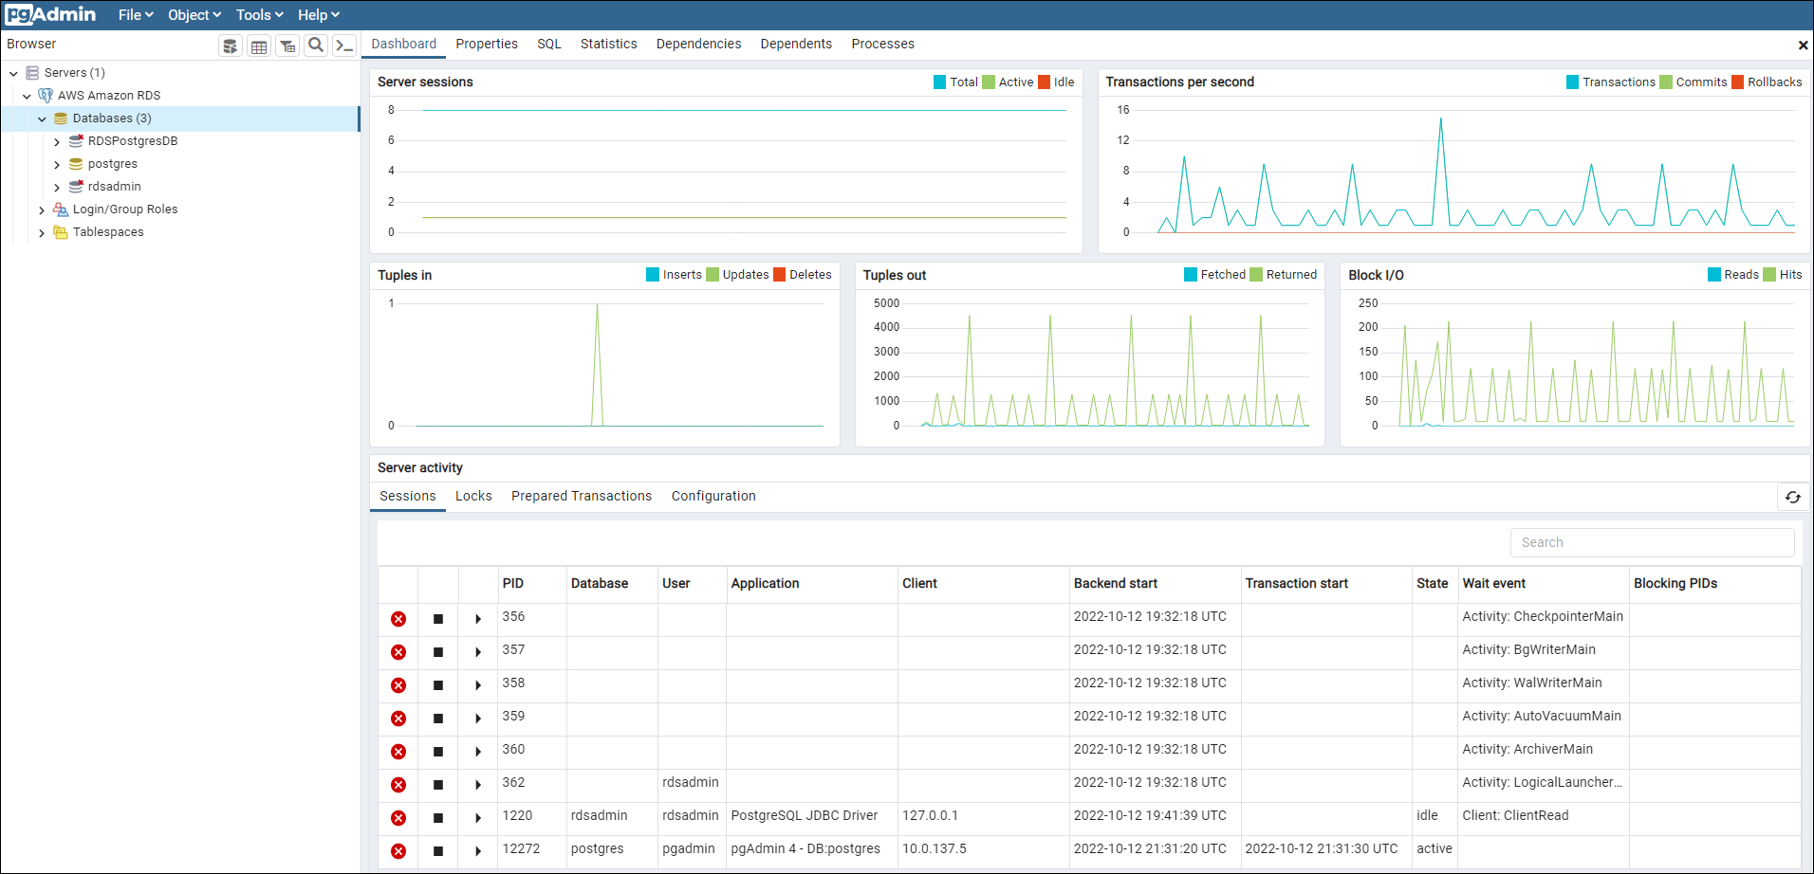Toggle the Hits legend swatch in Block I/O

point(1769,275)
